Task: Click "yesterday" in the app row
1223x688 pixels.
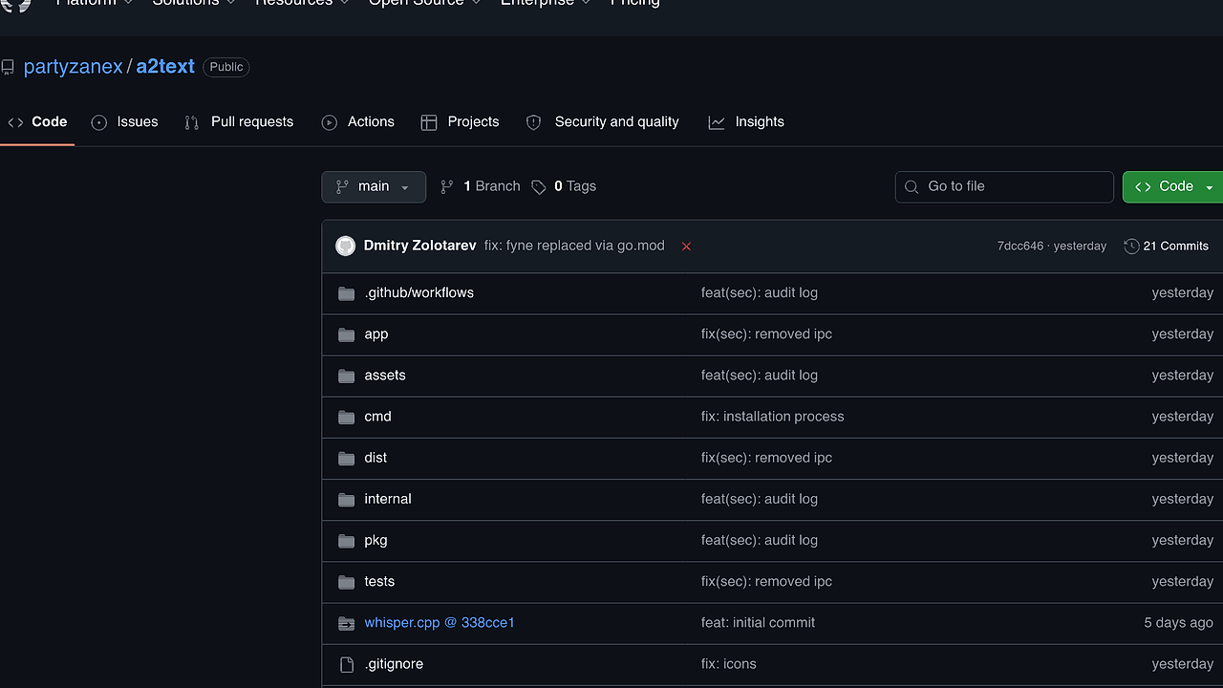Action: coord(1182,333)
